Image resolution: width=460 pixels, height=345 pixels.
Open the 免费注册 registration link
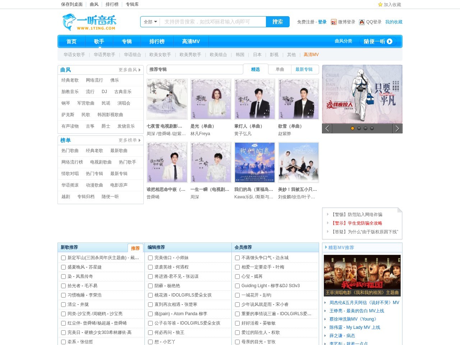coord(305,22)
